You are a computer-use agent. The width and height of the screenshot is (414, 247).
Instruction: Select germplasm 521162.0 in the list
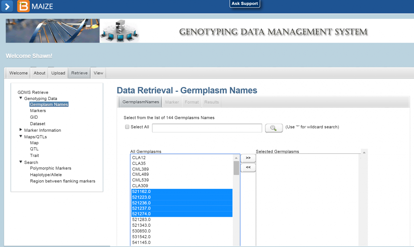coord(182,192)
